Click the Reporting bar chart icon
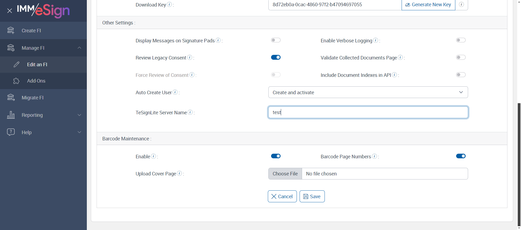This screenshot has width=521, height=230. click(x=11, y=115)
